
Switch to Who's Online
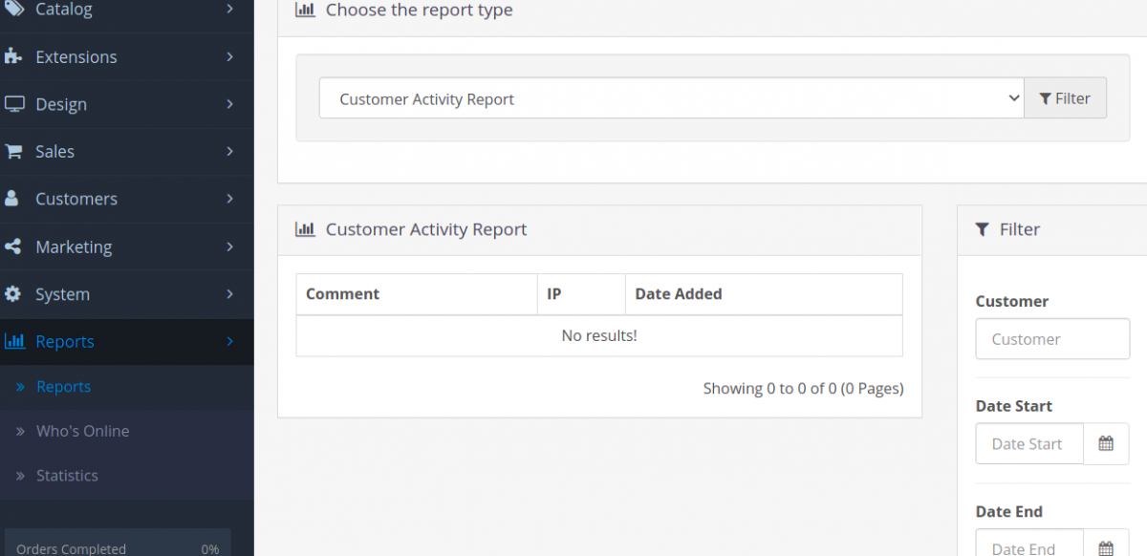point(82,431)
